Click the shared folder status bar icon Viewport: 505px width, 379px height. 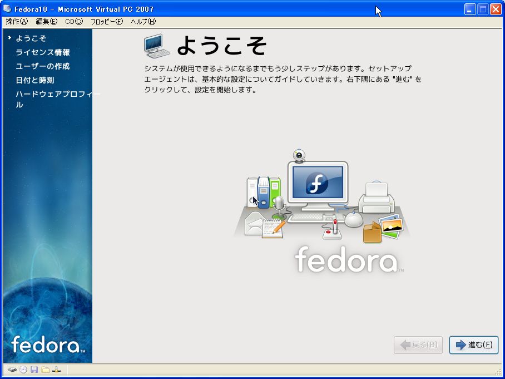[x=45, y=370]
